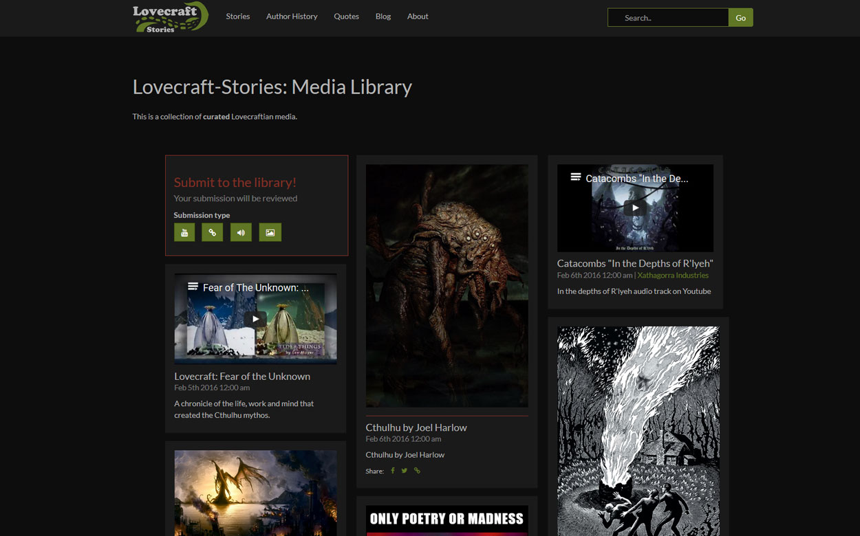Click the date under Cthulhu by Joel Harlow title
This screenshot has width=860, height=536.
(404, 438)
